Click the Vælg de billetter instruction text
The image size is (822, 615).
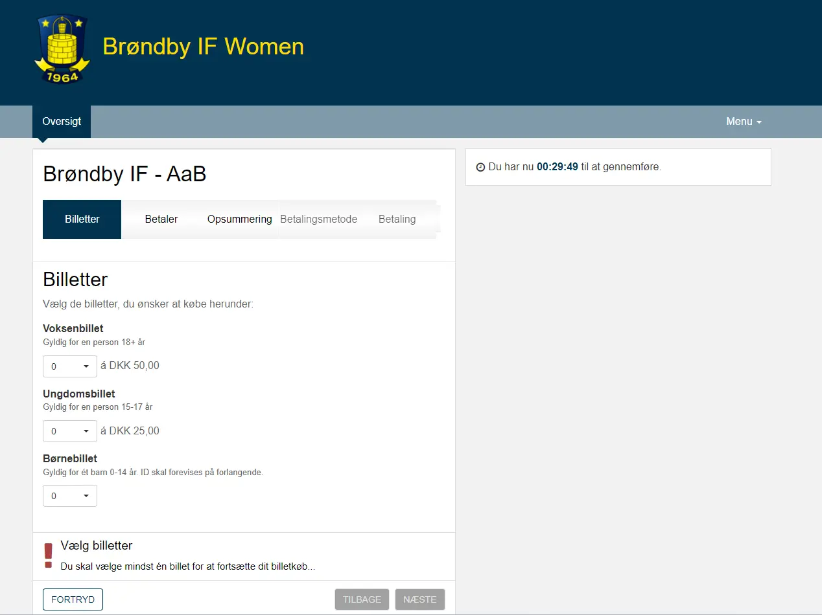click(148, 304)
